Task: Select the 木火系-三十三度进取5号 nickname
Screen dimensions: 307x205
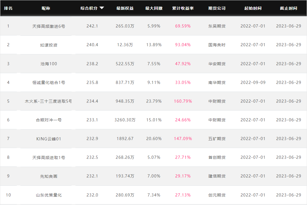Action: 48,101
